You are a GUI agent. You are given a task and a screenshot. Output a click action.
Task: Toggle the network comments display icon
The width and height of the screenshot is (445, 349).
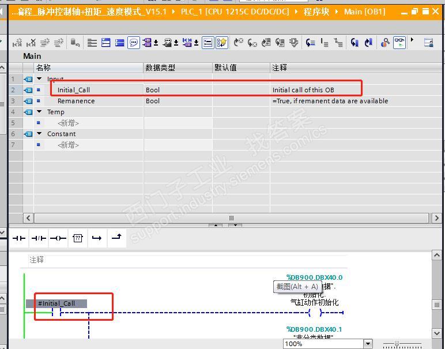(208, 43)
